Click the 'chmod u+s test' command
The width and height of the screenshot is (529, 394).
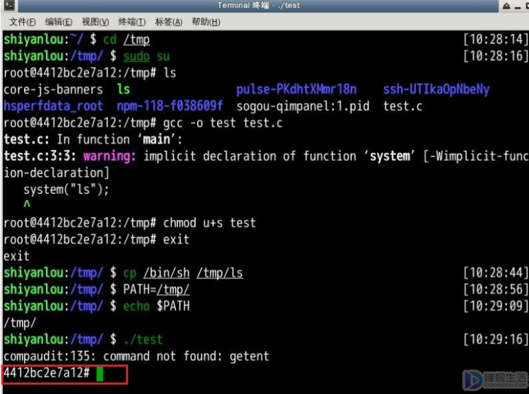pos(209,223)
